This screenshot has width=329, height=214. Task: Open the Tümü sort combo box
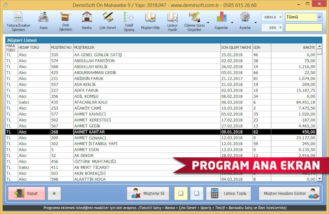pyautogui.click(x=303, y=17)
